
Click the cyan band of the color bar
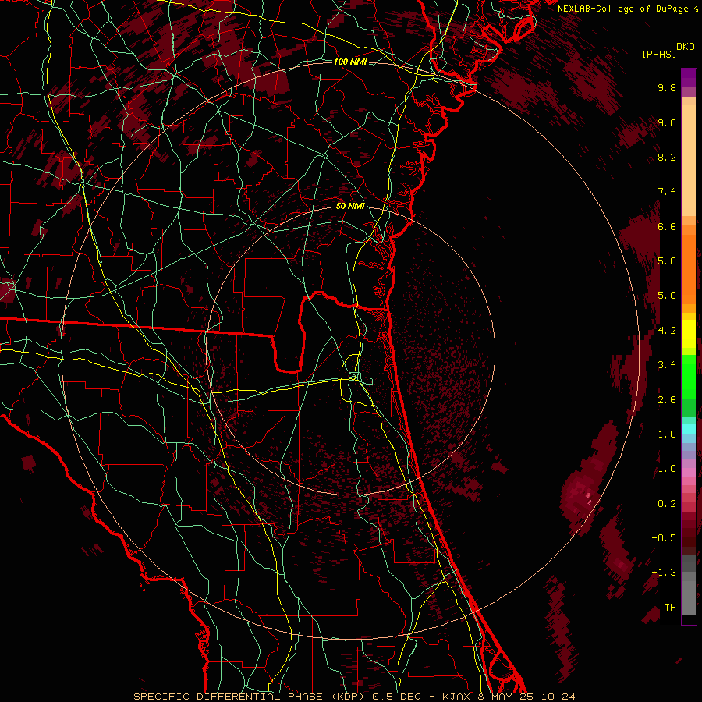(689, 429)
